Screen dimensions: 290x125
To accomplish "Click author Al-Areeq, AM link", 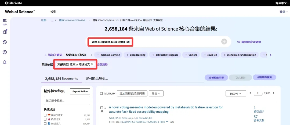I will pyautogui.click(x=125, y=118).
